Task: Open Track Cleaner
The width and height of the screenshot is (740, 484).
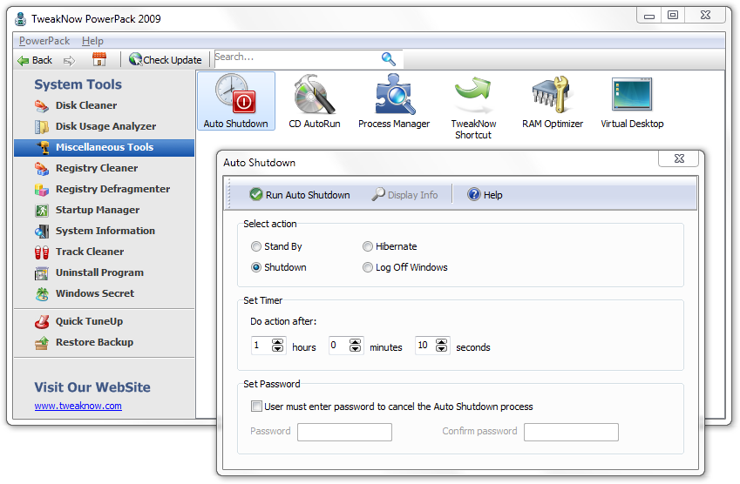Action: pyautogui.click(x=80, y=252)
